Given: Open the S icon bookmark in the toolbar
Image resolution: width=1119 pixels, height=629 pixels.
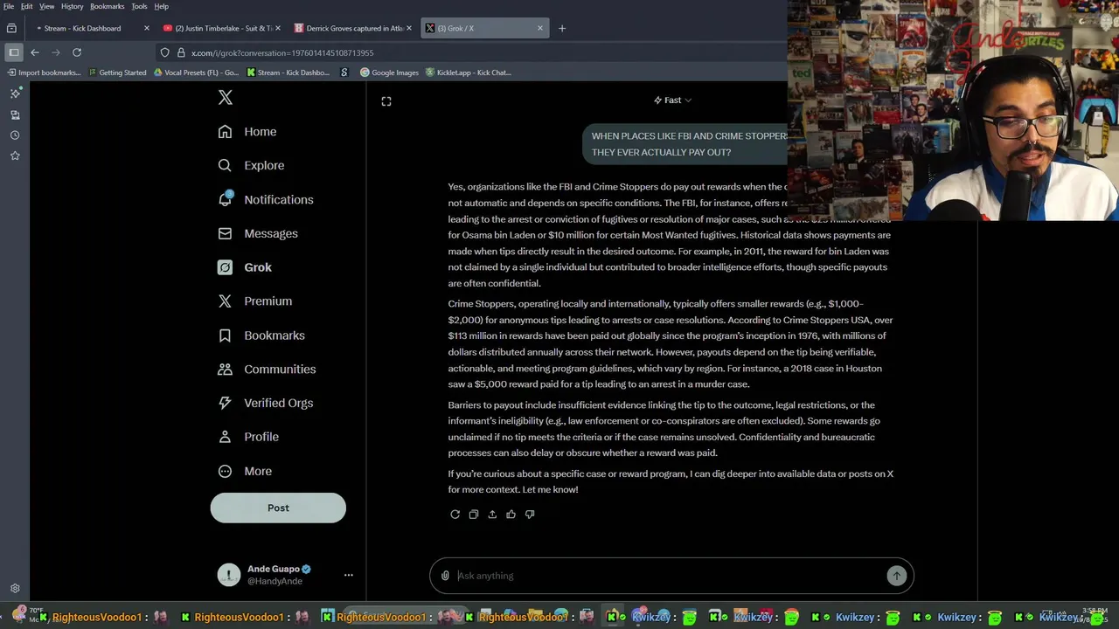Looking at the screenshot, I should pyautogui.click(x=344, y=73).
